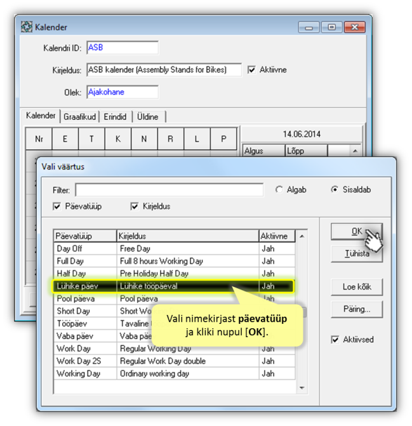412x426 pixels.
Task: Click scroll up arrow in day type list
Action: pyautogui.click(x=302, y=236)
